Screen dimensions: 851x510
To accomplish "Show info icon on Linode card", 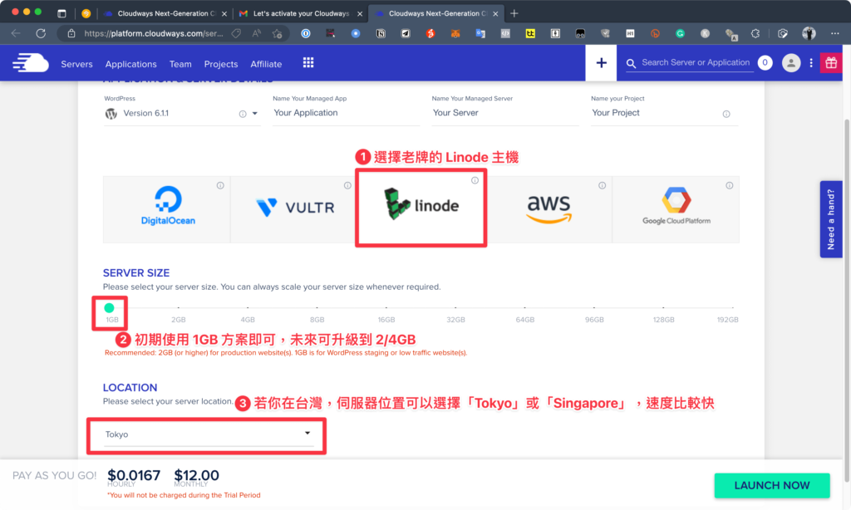I will click(x=475, y=180).
